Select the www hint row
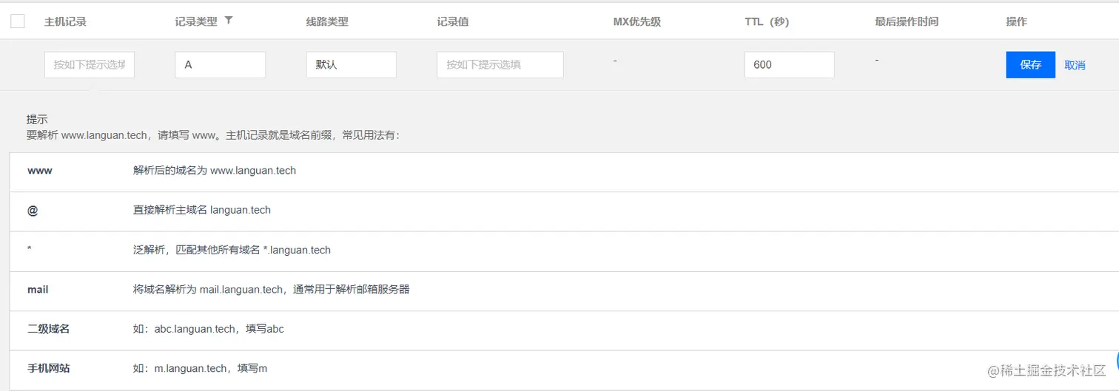This screenshot has width=1119, height=391. tap(564, 172)
